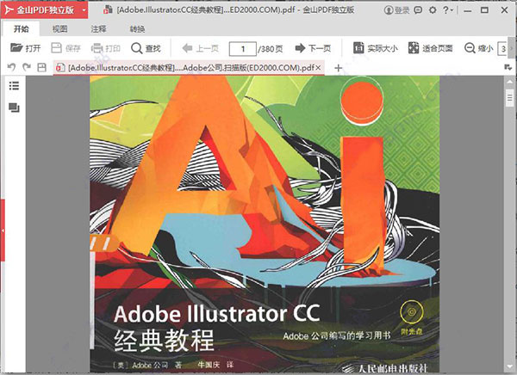The width and height of the screenshot is (517, 375).
Task: Click the scrollbar up arrow
Action: (509, 81)
